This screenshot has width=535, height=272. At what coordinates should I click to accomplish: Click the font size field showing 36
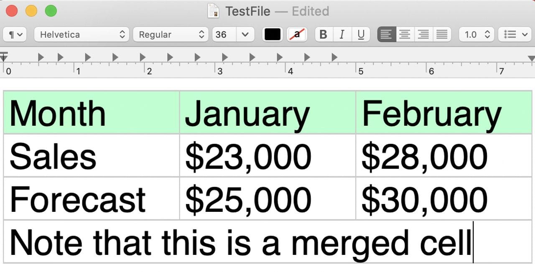pos(224,35)
